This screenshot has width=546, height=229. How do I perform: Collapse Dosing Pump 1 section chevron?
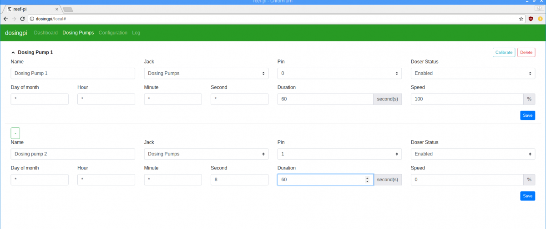(13, 53)
